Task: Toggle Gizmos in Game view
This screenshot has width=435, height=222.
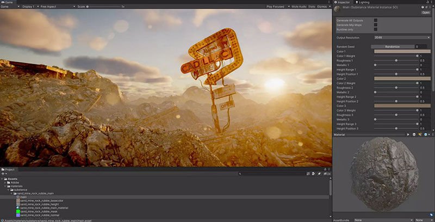Action: click(322, 7)
